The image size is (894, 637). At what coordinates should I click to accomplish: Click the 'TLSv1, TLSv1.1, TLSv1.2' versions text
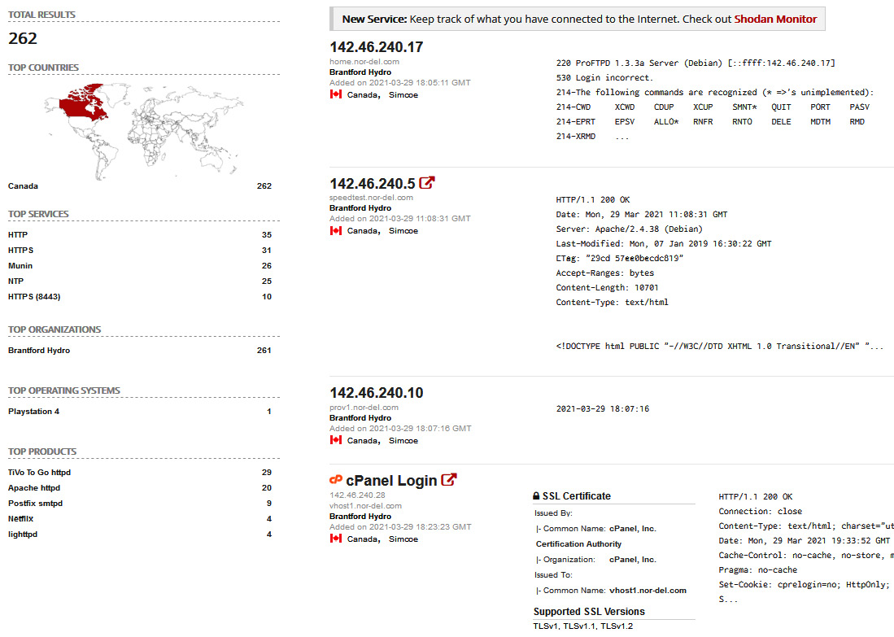click(582, 626)
